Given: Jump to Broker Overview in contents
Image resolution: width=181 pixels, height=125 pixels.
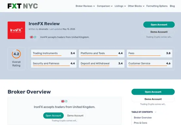Looking at the screenshot, I should pyautogui.click(x=143, y=118).
